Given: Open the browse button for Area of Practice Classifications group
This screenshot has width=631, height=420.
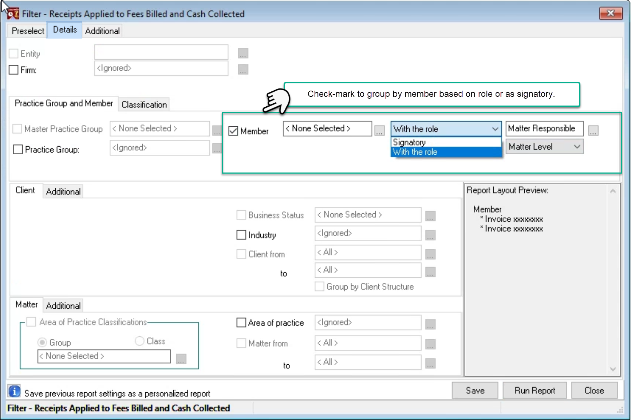Looking at the screenshot, I should (x=181, y=359).
